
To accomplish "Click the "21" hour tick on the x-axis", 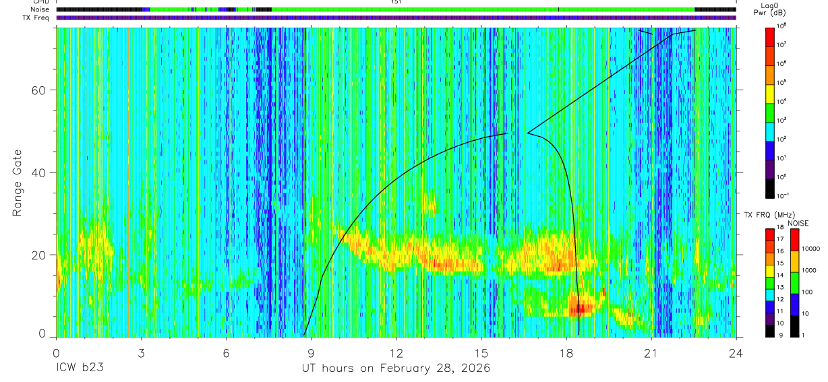I will 651,352.
